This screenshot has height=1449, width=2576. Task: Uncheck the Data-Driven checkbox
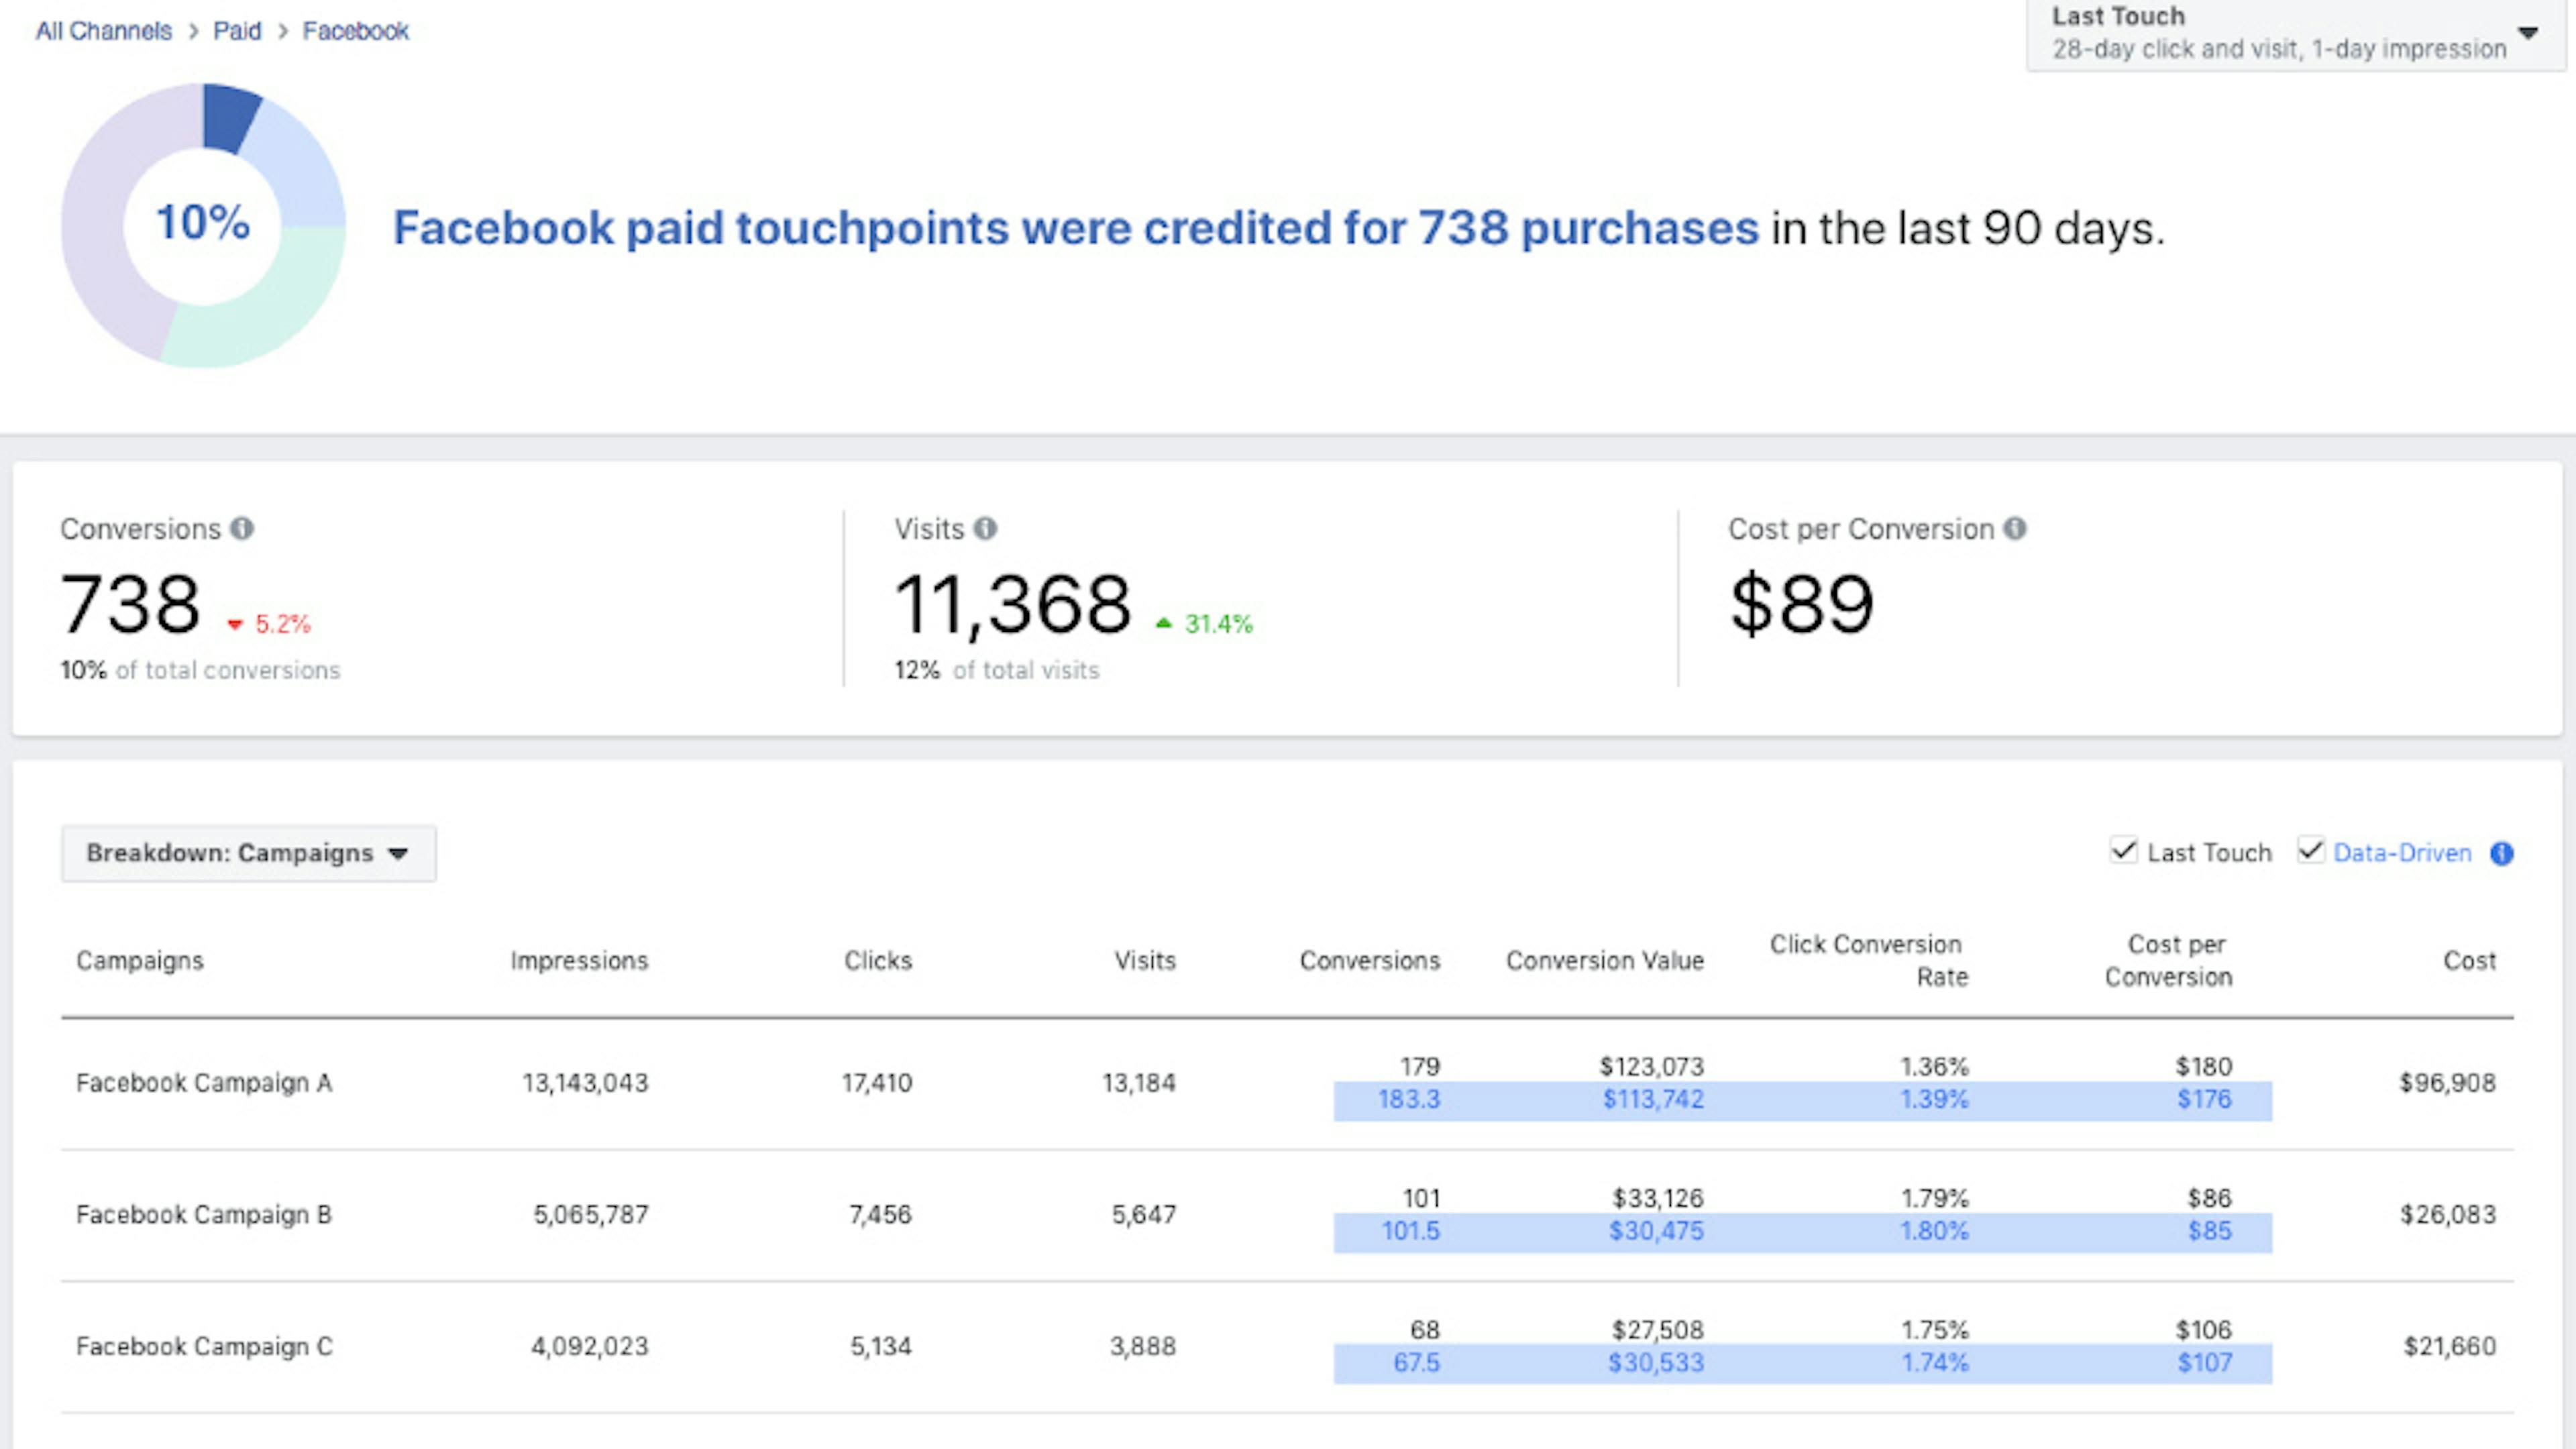[2310, 851]
